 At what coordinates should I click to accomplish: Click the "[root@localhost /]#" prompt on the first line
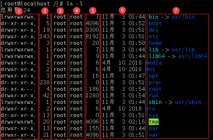[x=32, y=4]
